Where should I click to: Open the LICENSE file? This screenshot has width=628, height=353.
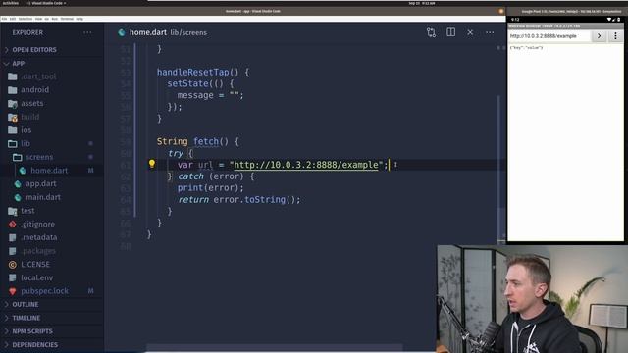[52, 264]
